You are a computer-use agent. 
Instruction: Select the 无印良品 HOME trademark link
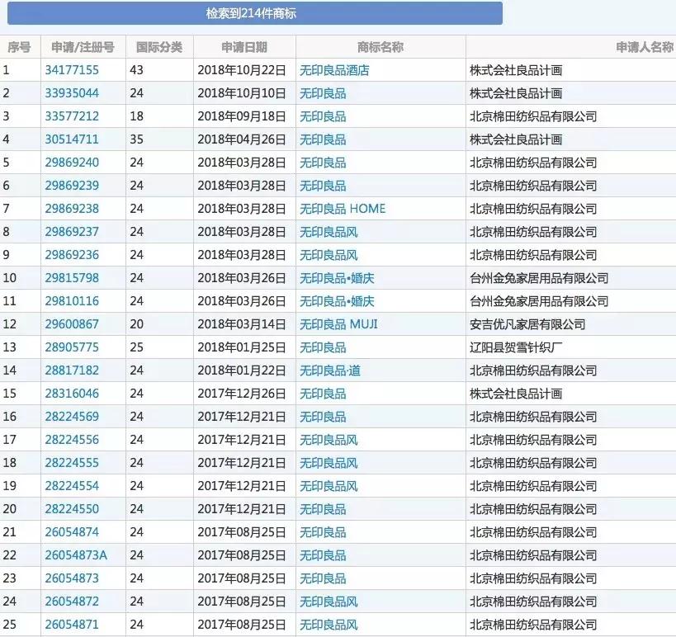[344, 209]
